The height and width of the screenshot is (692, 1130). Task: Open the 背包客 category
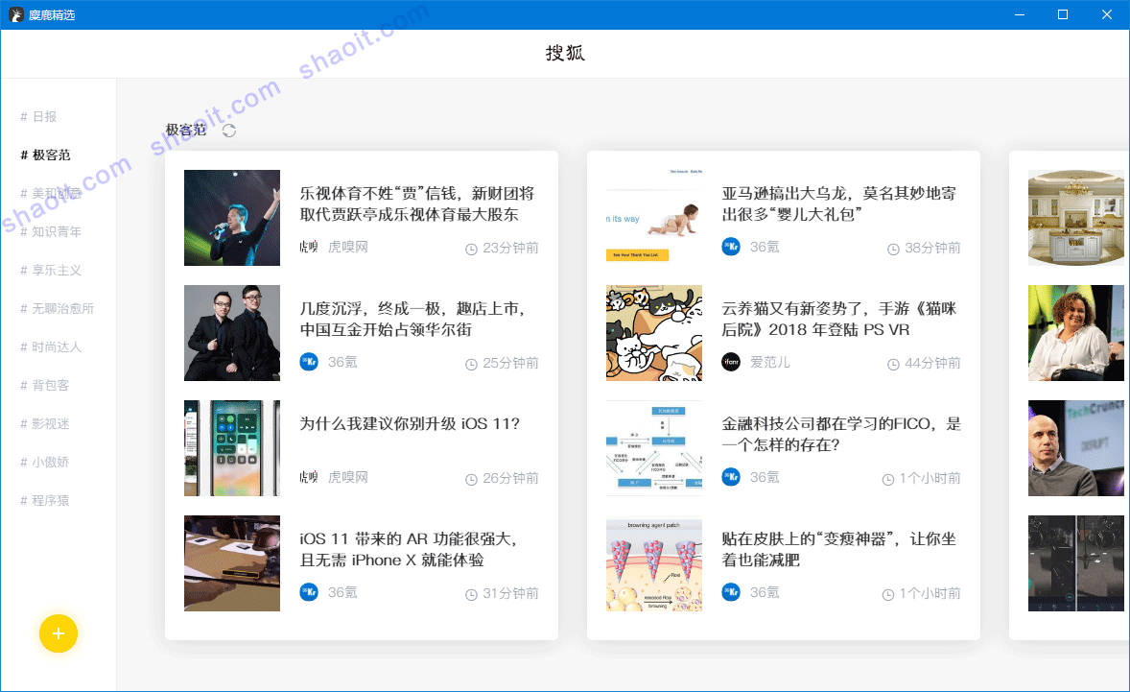[x=45, y=385]
